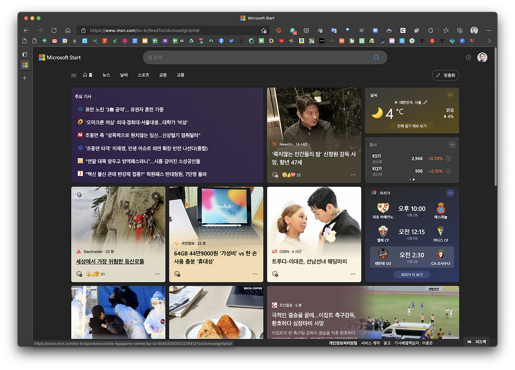Switch to the 뉴스 tab
This screenshot has width=515, height=370.
106,75
